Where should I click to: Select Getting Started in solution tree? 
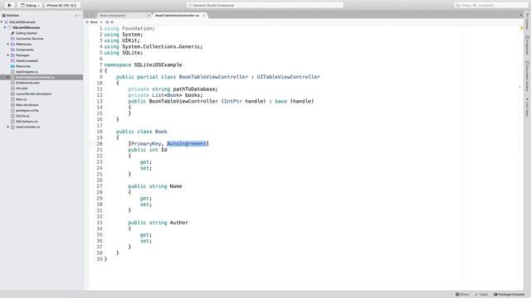(26, 33)
